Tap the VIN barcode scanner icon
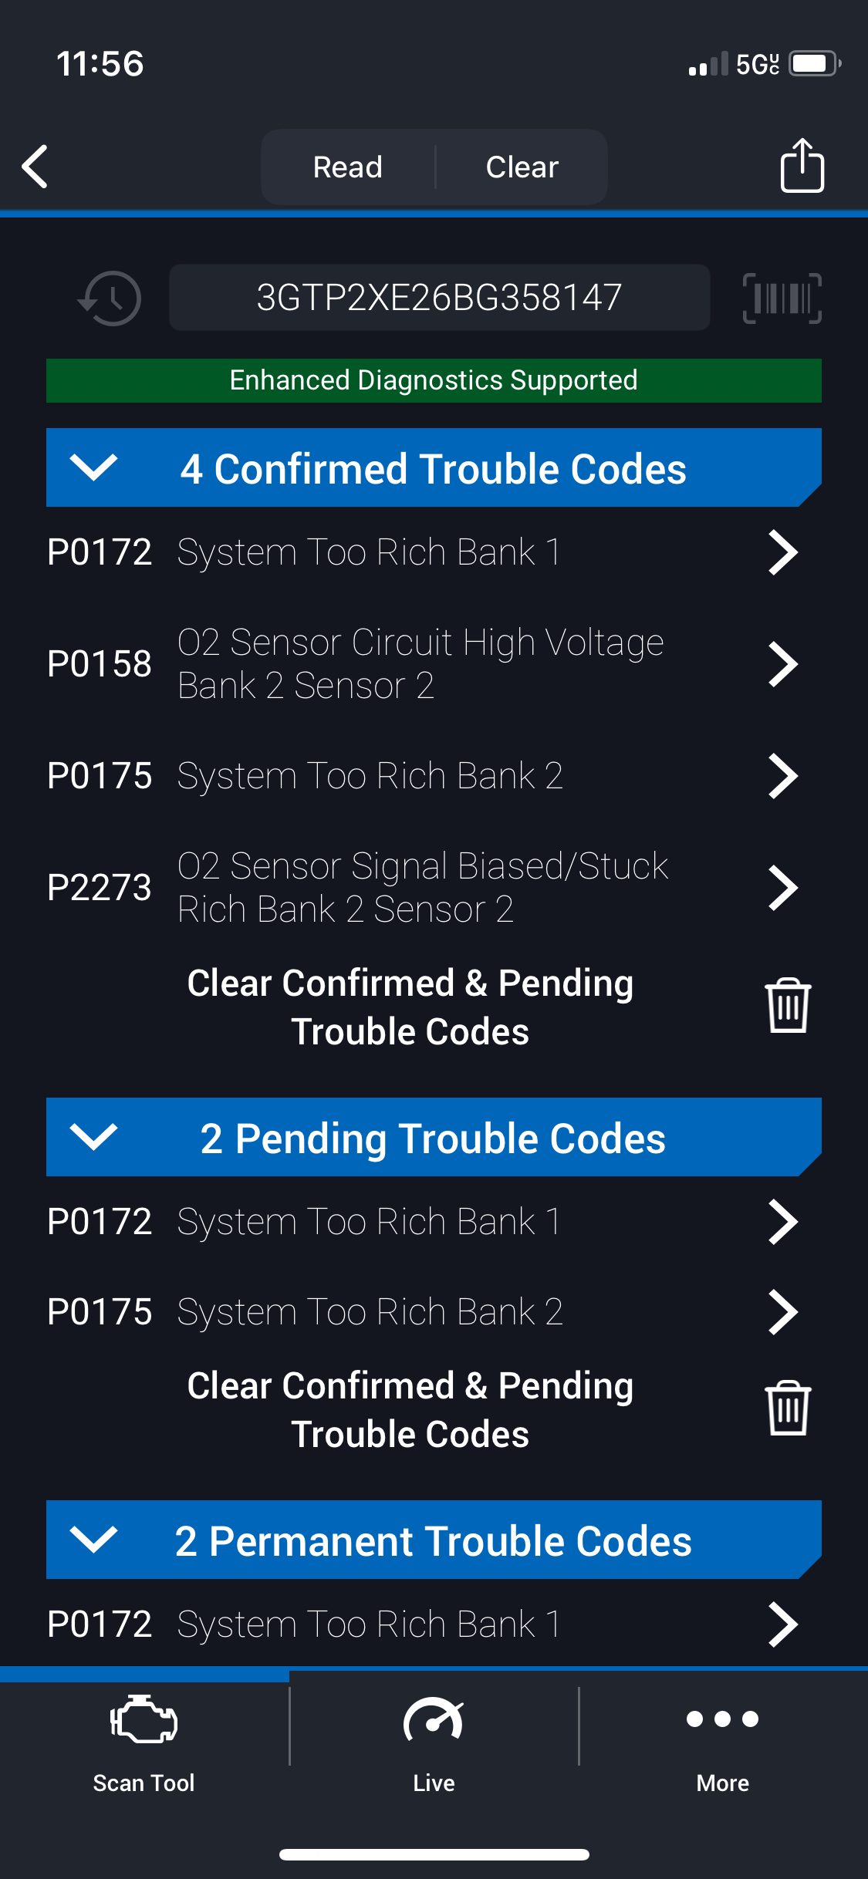868x1879 pixels. coord(782,298)
